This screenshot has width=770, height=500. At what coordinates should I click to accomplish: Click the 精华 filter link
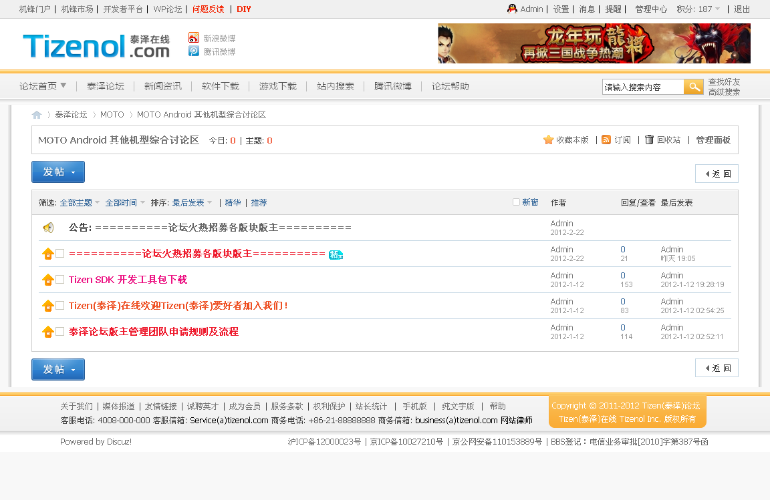[x=233, y=203]
